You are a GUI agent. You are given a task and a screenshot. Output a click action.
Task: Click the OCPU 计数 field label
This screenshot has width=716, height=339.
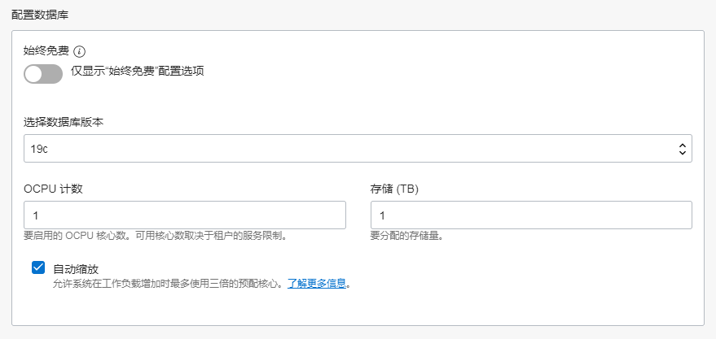click(x=54, y=189)
